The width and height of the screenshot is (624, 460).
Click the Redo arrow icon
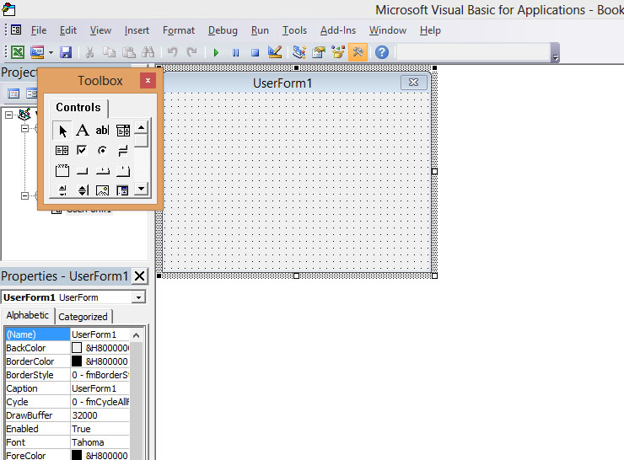(x=192, y=52)
